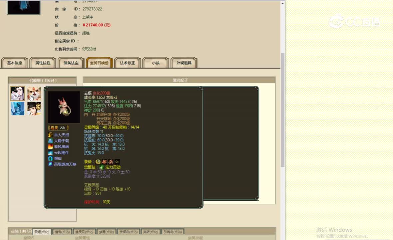Open the 小孩 tab
The height and width of the screenshot is (240, 393).
pos(156,63)
